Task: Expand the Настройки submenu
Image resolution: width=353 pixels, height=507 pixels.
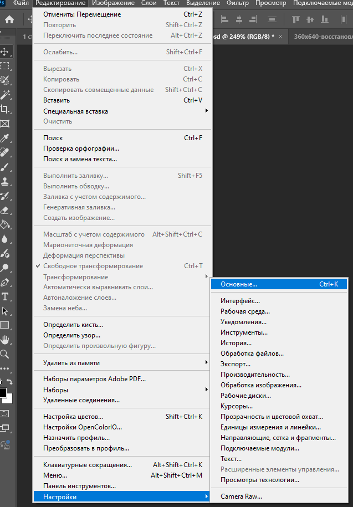Action: coord(122,496)
